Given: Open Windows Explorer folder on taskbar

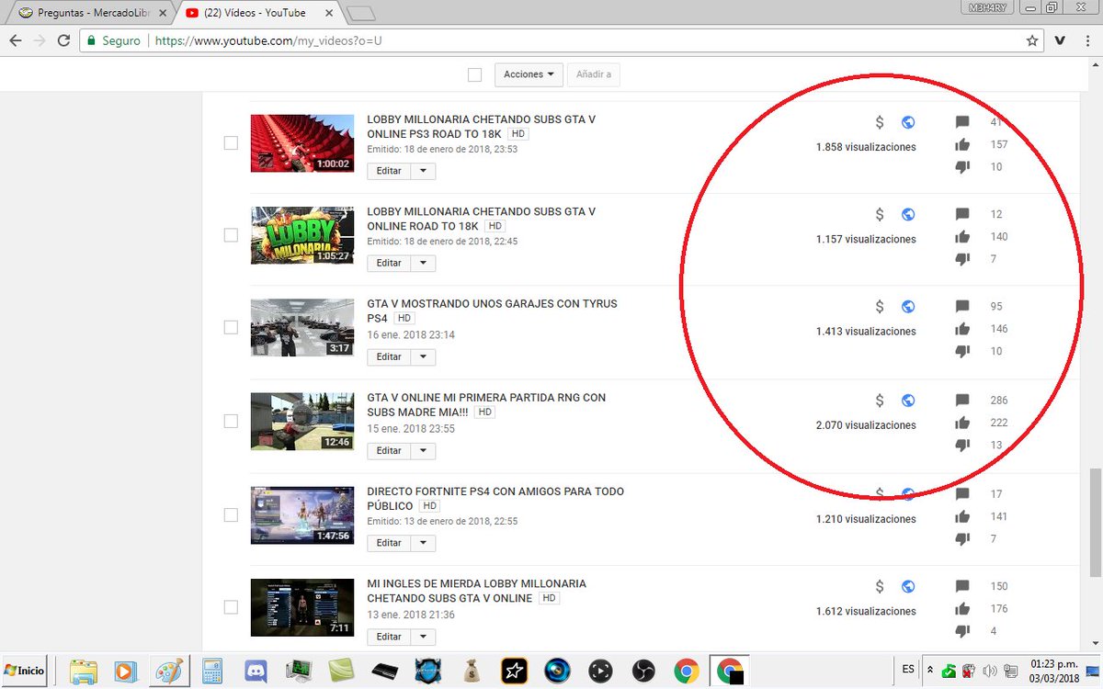Looking at the screenshot, I should pyautogui.click(x=84, y=671).
